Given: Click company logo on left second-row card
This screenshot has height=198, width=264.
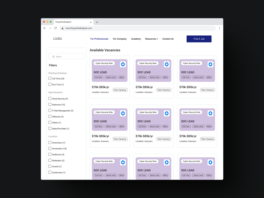Looking at the screenshot, I should click(123, 113).
